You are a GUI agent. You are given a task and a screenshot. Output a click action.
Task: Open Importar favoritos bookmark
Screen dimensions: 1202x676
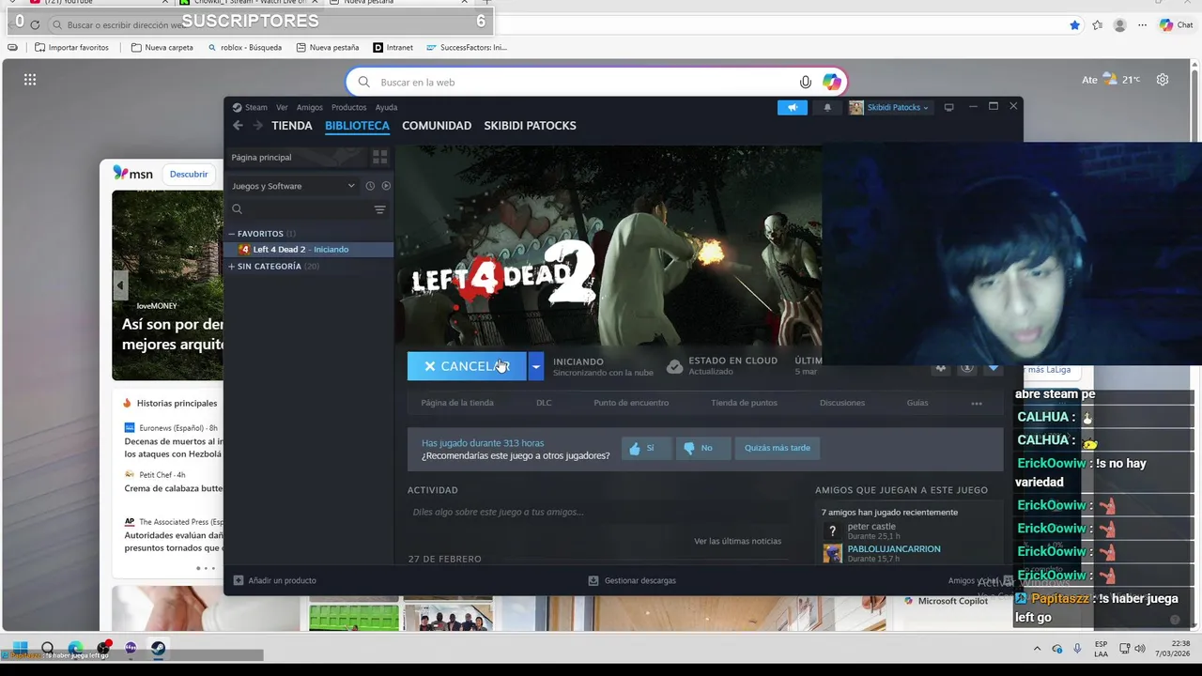point(72,47)
